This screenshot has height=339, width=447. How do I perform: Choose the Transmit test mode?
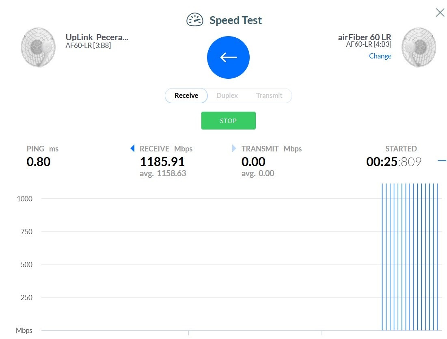point(269,96)
